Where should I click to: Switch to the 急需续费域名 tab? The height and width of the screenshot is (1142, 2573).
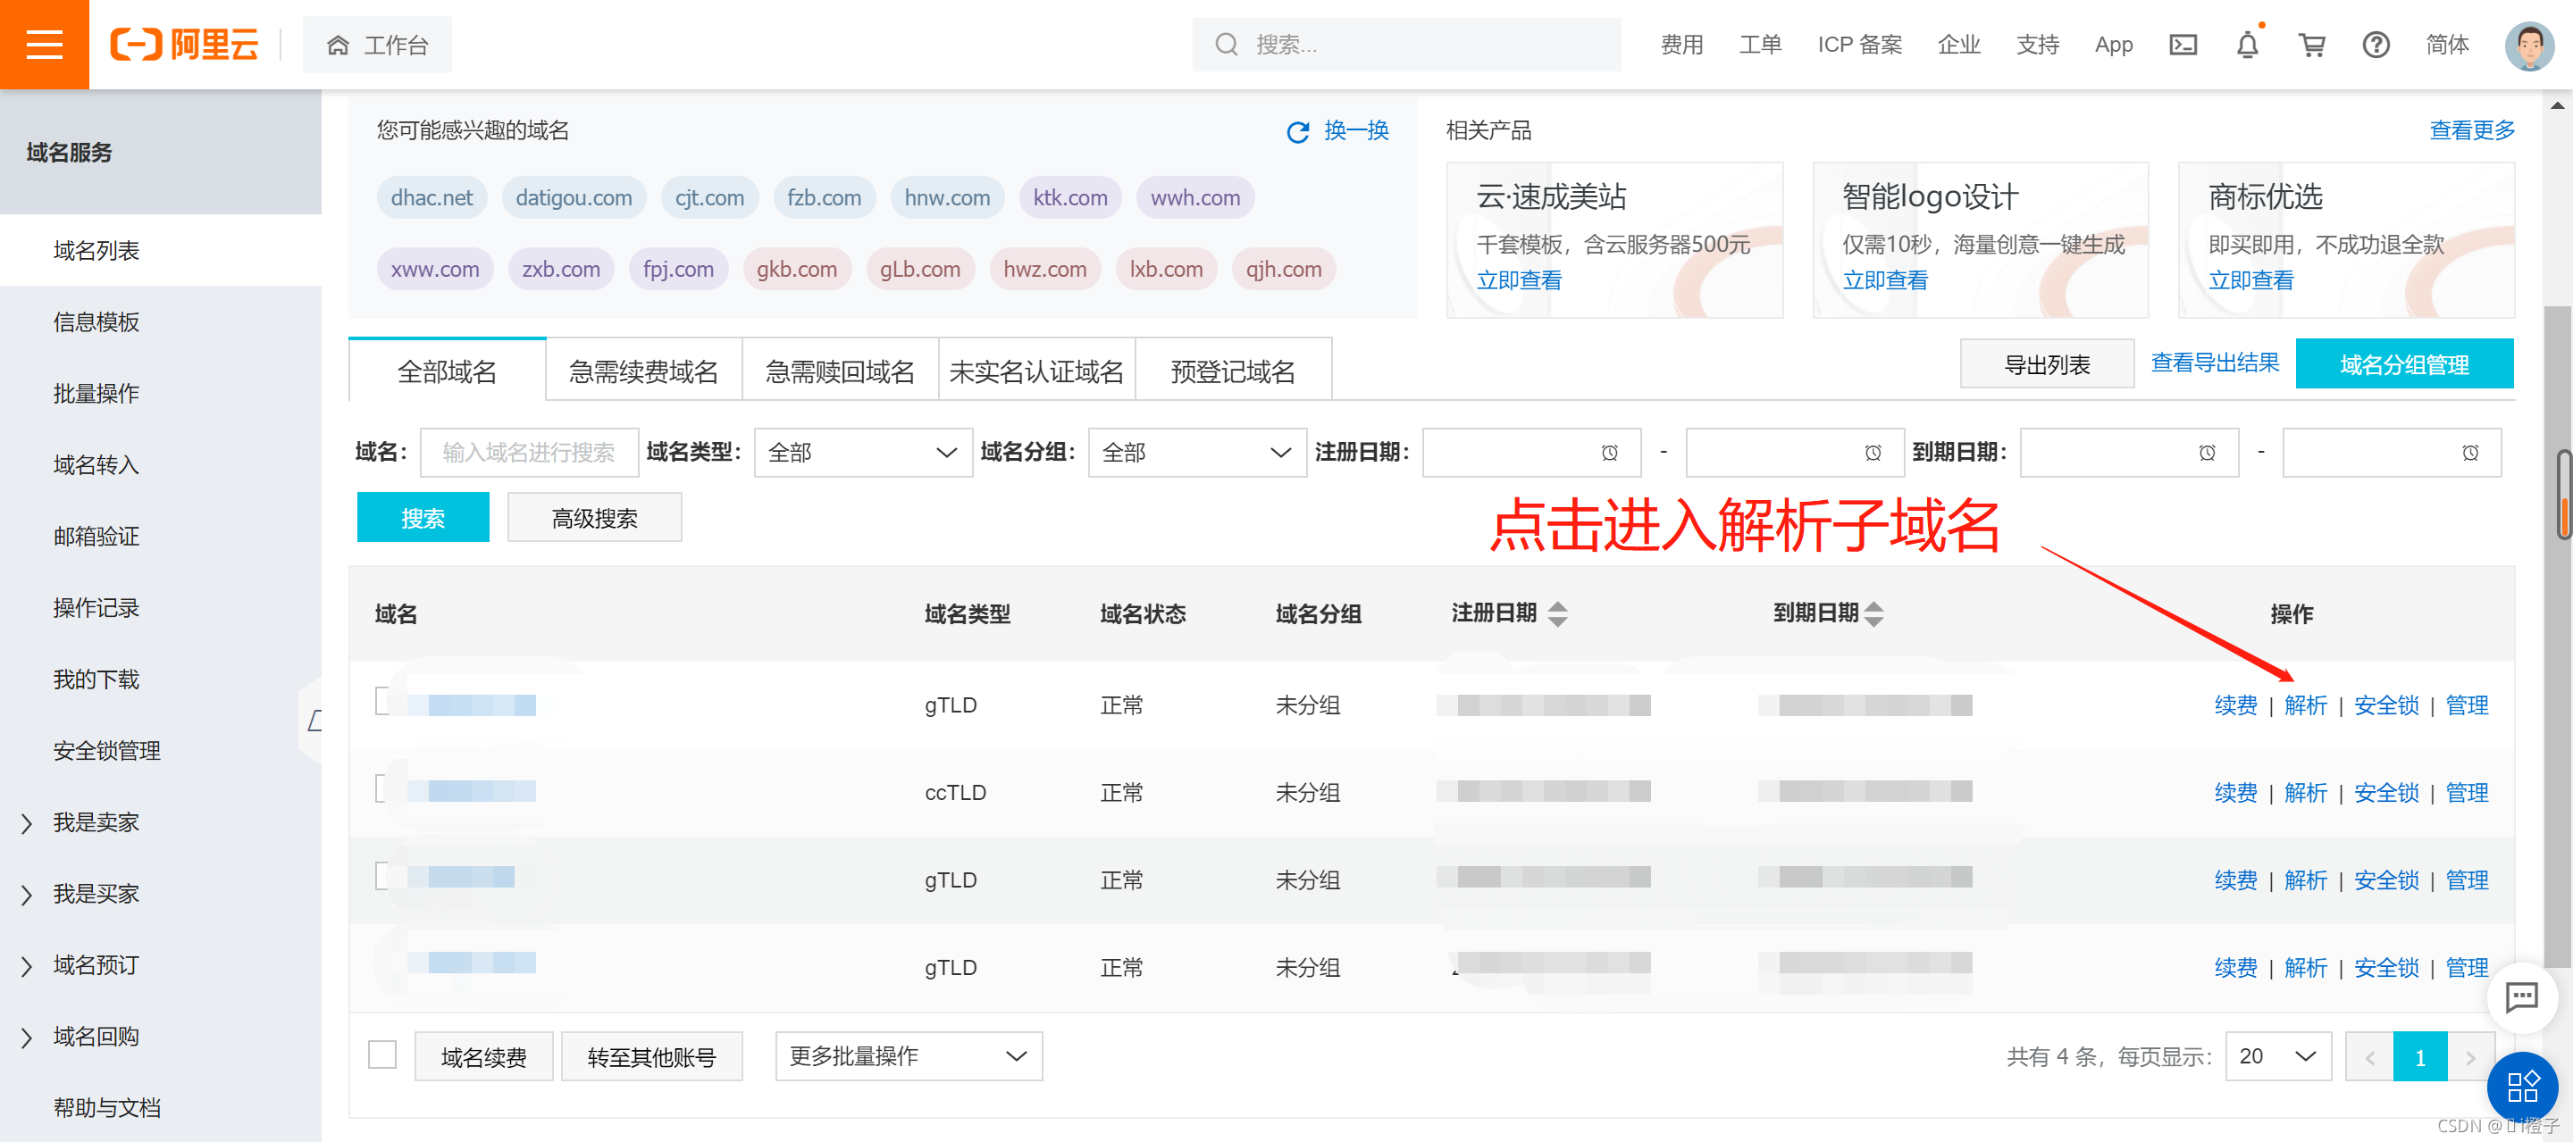tap(643, 372)
